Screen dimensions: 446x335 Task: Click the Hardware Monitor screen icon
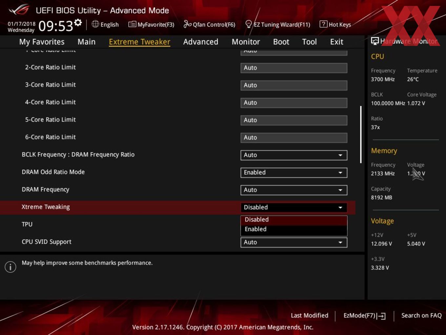(375, 41)
